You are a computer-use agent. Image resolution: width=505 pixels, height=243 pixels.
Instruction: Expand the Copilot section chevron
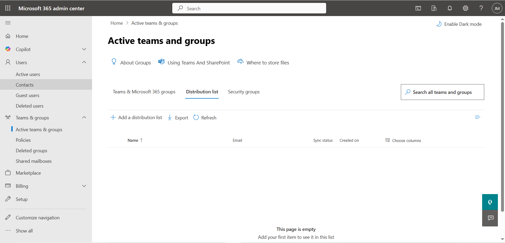(84, 49)
